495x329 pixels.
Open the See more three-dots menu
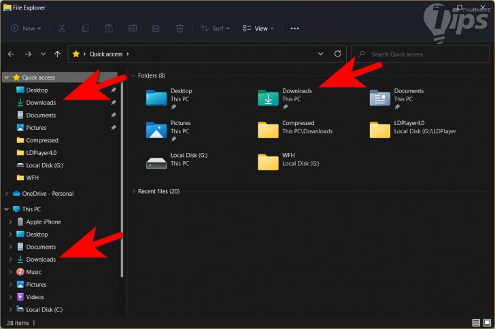coord(294,29)
